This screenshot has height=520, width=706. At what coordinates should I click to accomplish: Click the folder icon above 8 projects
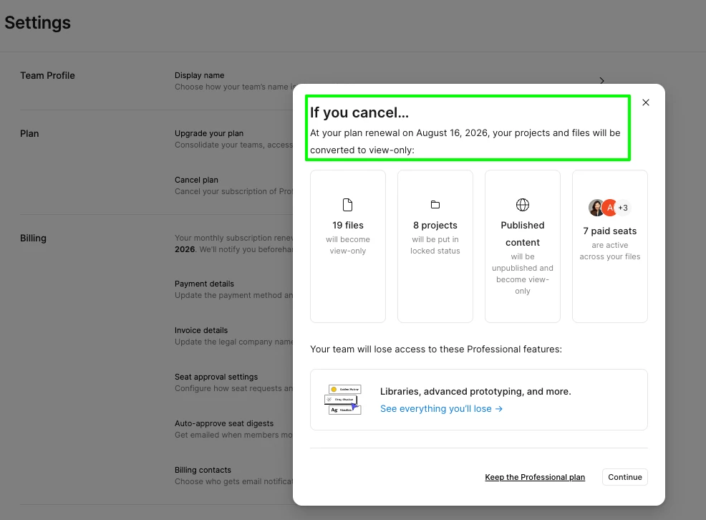(x=435, y=205)
